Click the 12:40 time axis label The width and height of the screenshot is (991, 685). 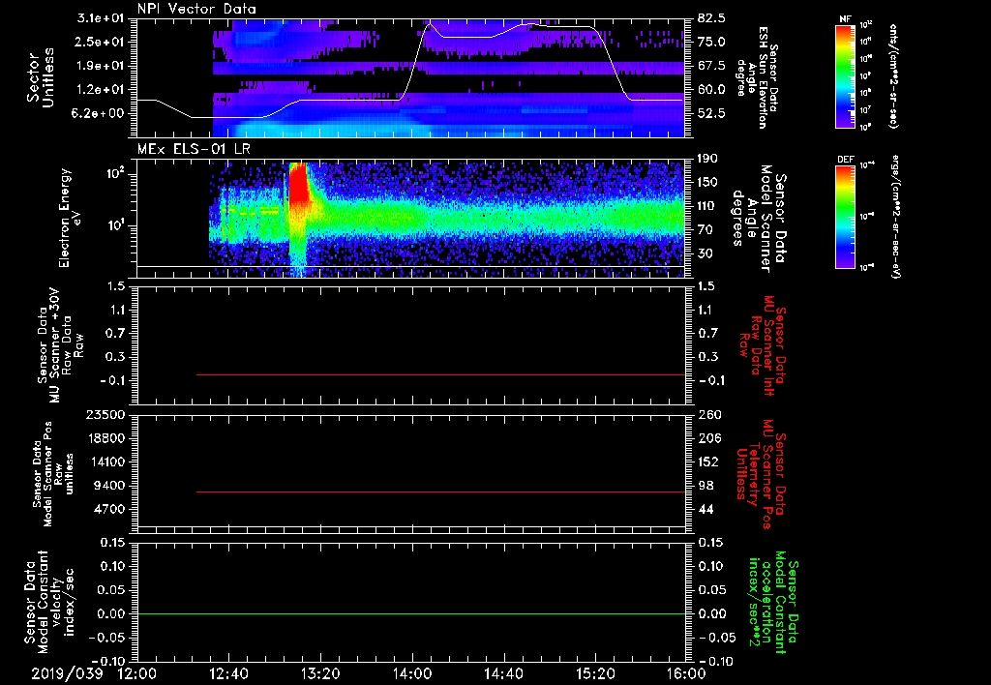[x=228, y=673]
